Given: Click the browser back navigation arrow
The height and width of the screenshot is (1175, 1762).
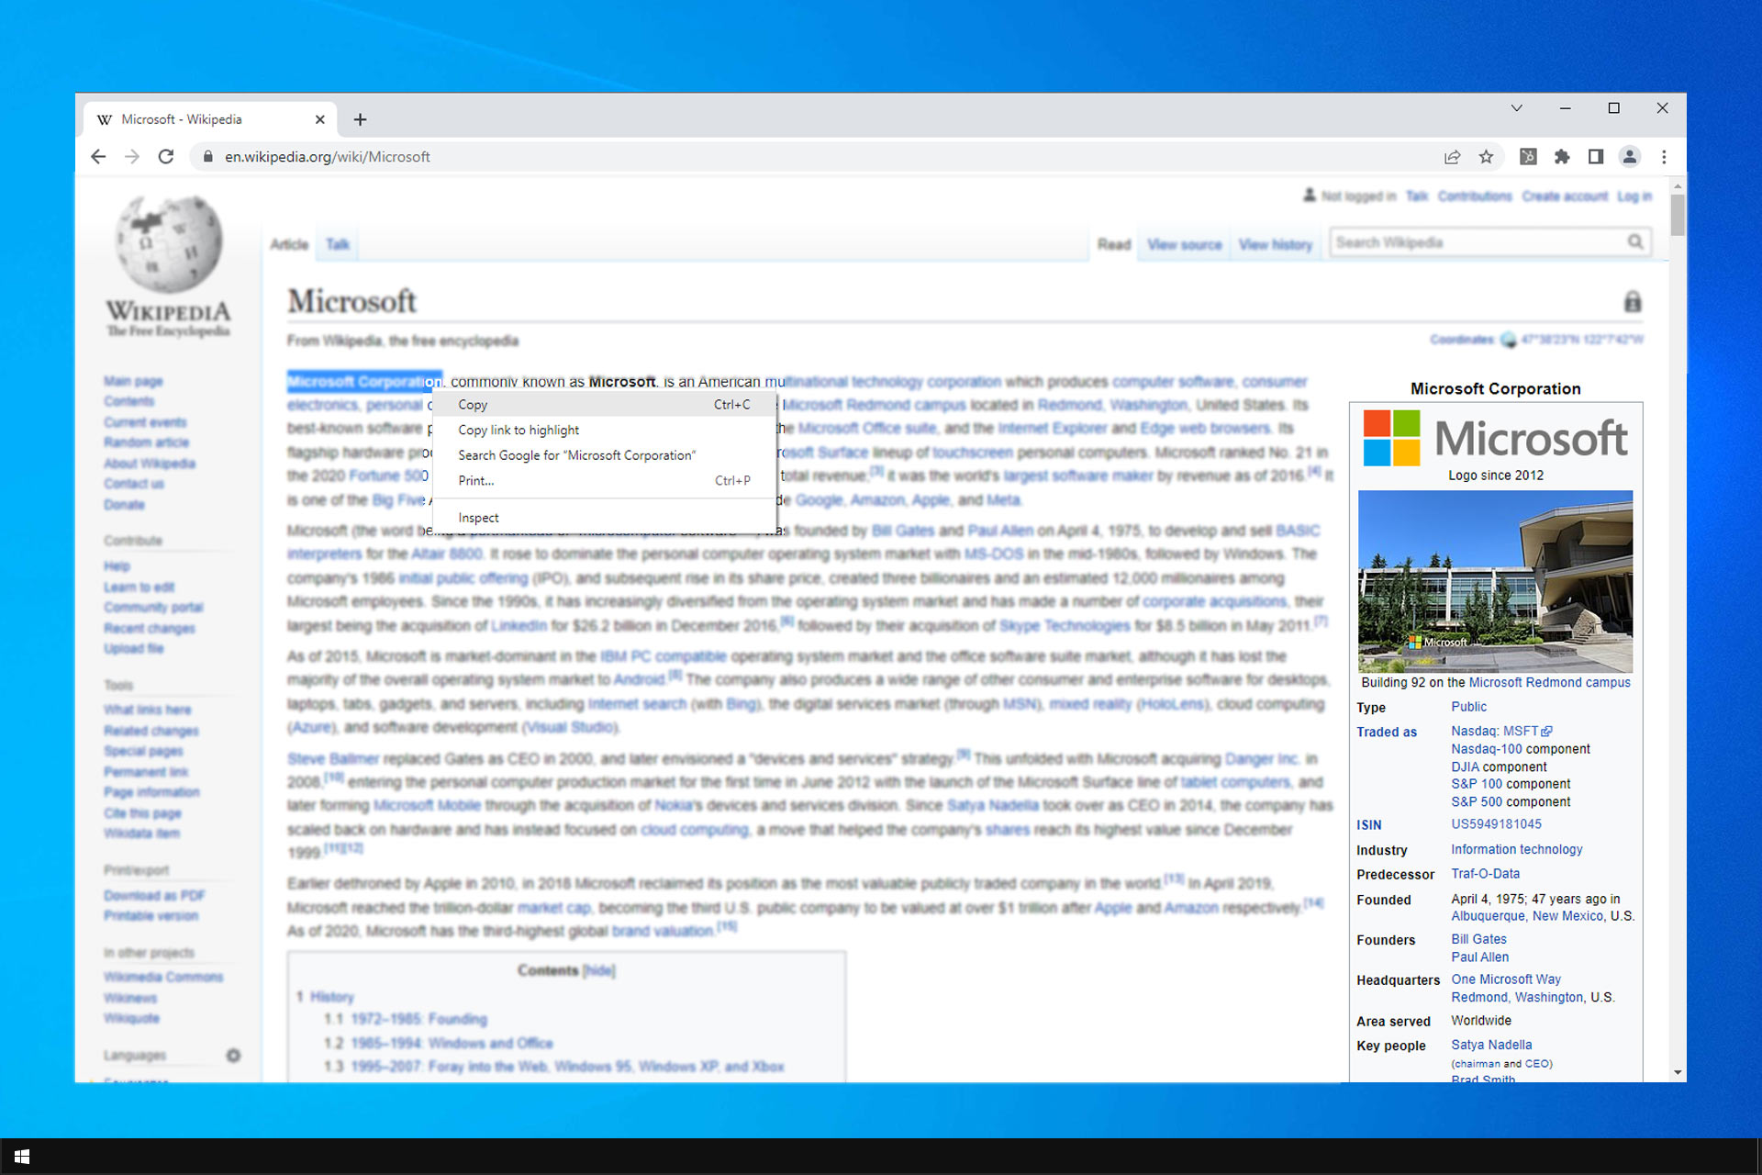Looking at the screenshot, I should click(x=102, y=156).
